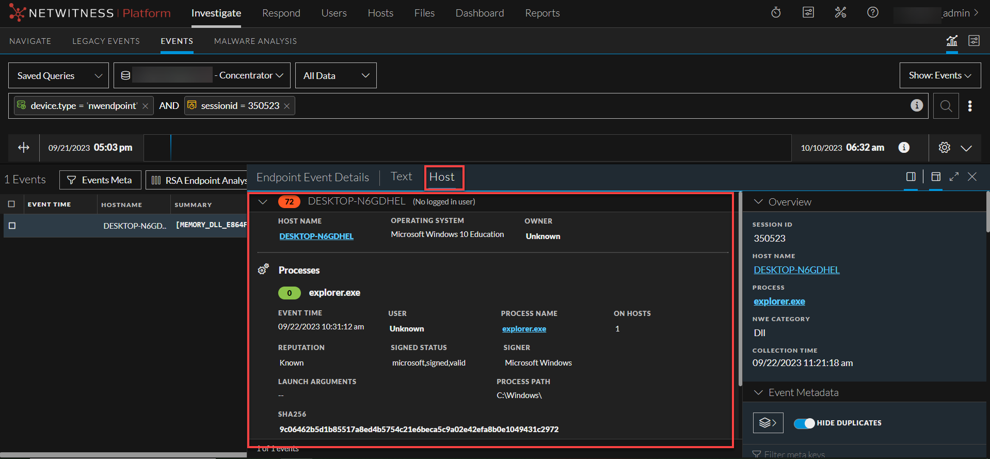Open time range settings gear icon

pyautogui.click(x=944, y=148)
